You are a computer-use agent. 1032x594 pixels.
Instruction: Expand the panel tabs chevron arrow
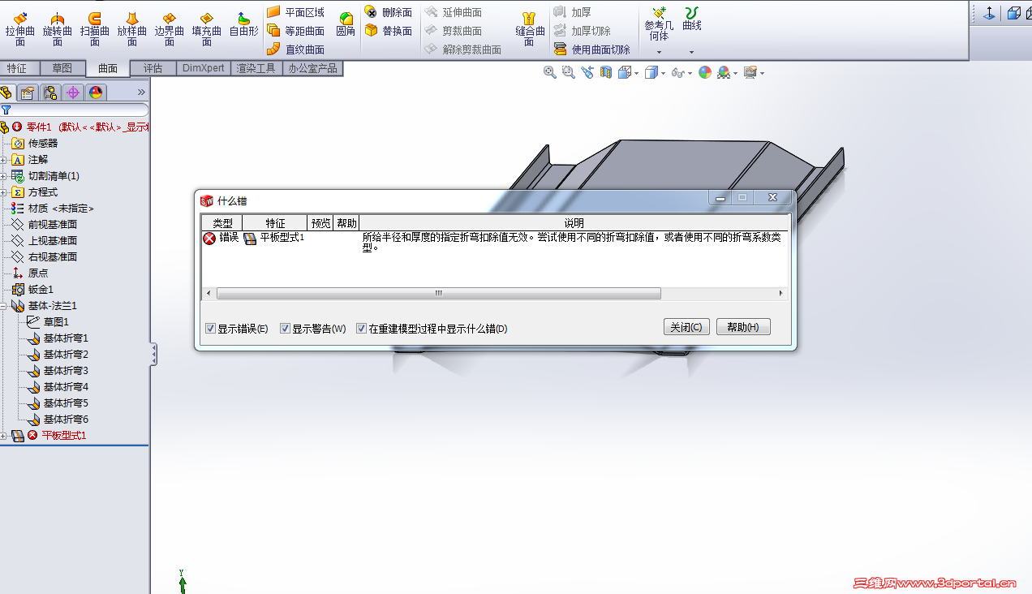click(x=141, y=93)
